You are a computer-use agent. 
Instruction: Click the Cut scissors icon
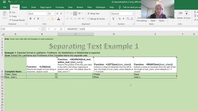(10, 12)
